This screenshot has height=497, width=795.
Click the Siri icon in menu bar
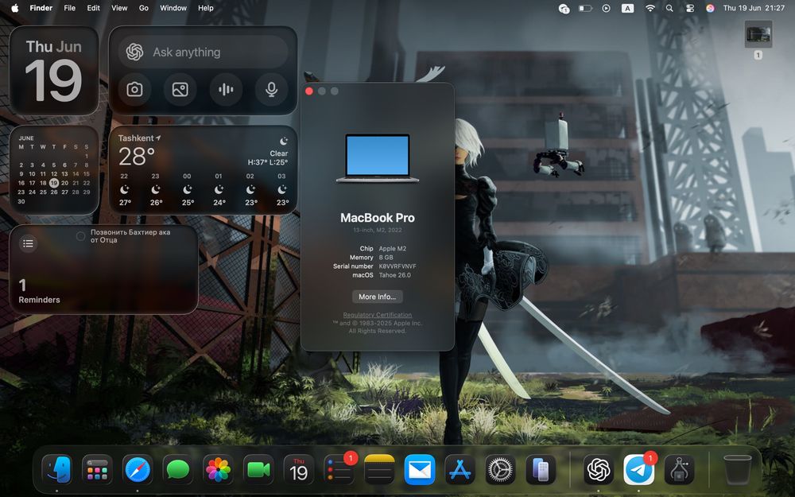point(710,8)
